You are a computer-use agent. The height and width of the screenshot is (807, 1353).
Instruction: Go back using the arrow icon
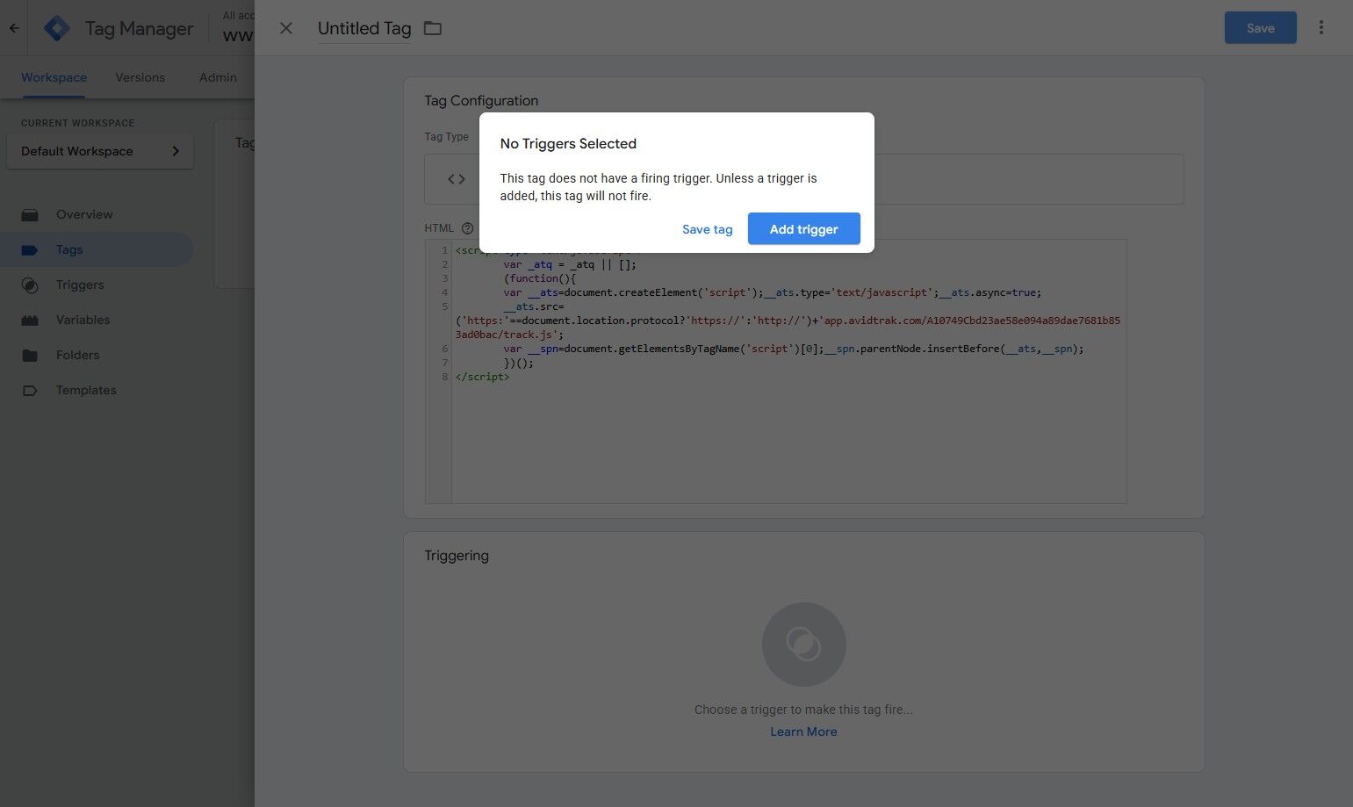(x=14, y=28)
